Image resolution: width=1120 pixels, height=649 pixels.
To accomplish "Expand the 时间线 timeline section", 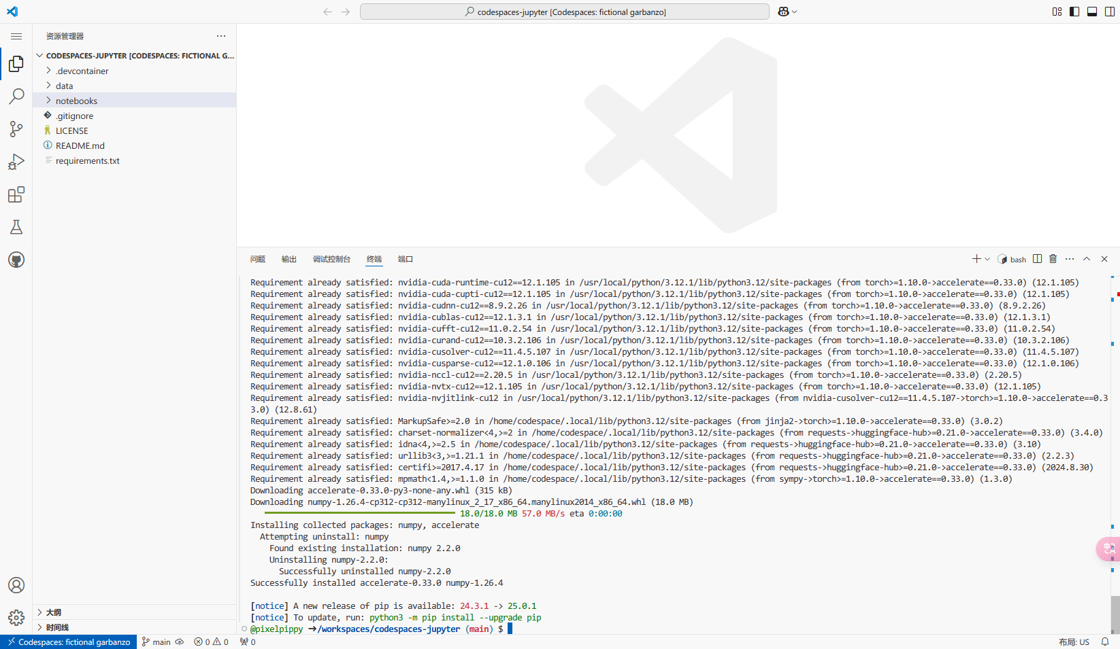I will coord(135,627).
